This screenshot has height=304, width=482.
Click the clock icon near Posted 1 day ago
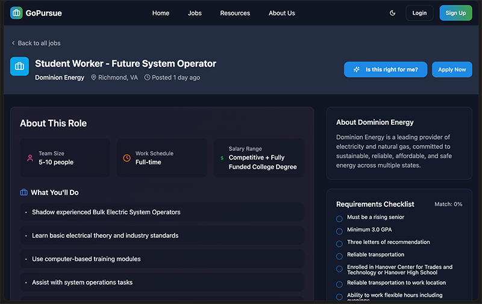coord(147,78)
